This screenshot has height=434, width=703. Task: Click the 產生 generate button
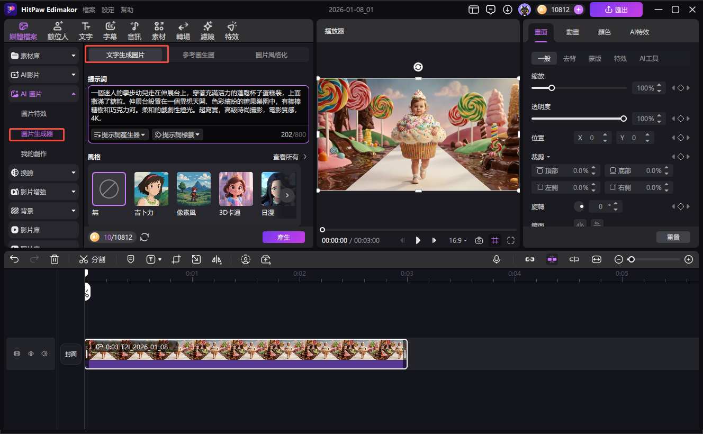[284, 237]
